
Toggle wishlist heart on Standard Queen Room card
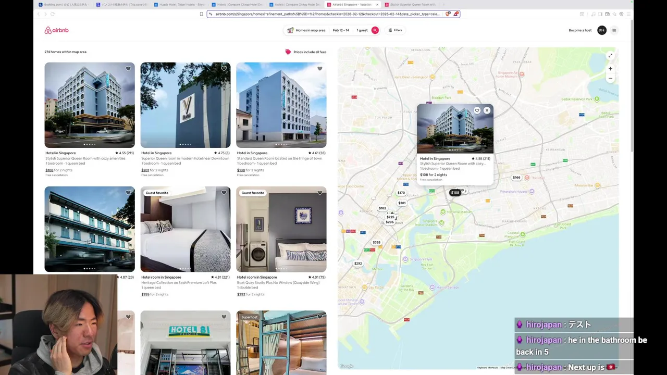(320, 68)
